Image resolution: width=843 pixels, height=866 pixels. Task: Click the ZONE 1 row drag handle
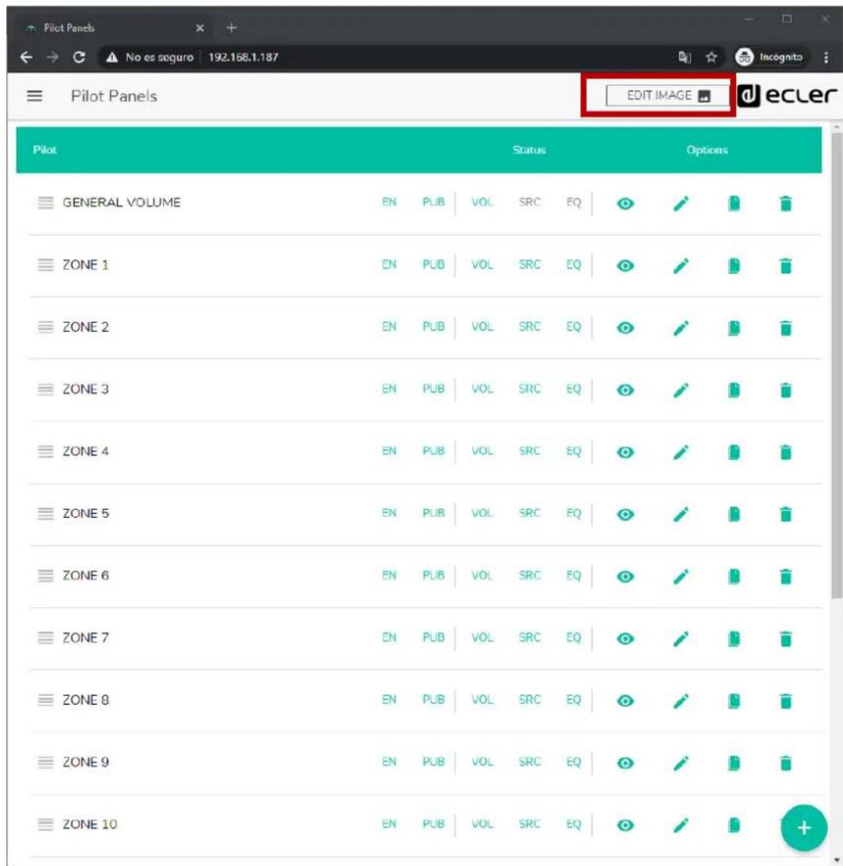45,265
